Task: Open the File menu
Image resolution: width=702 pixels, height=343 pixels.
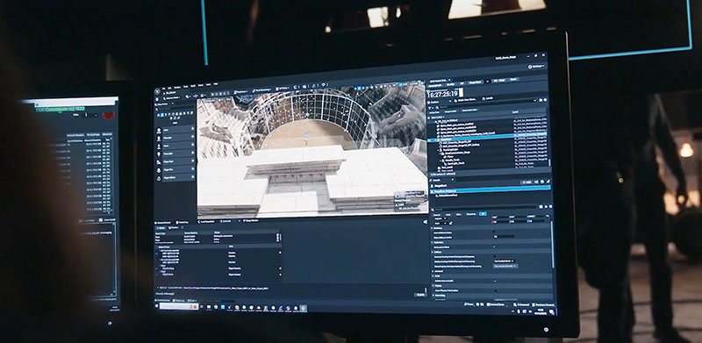Action: tap(163, 89)
